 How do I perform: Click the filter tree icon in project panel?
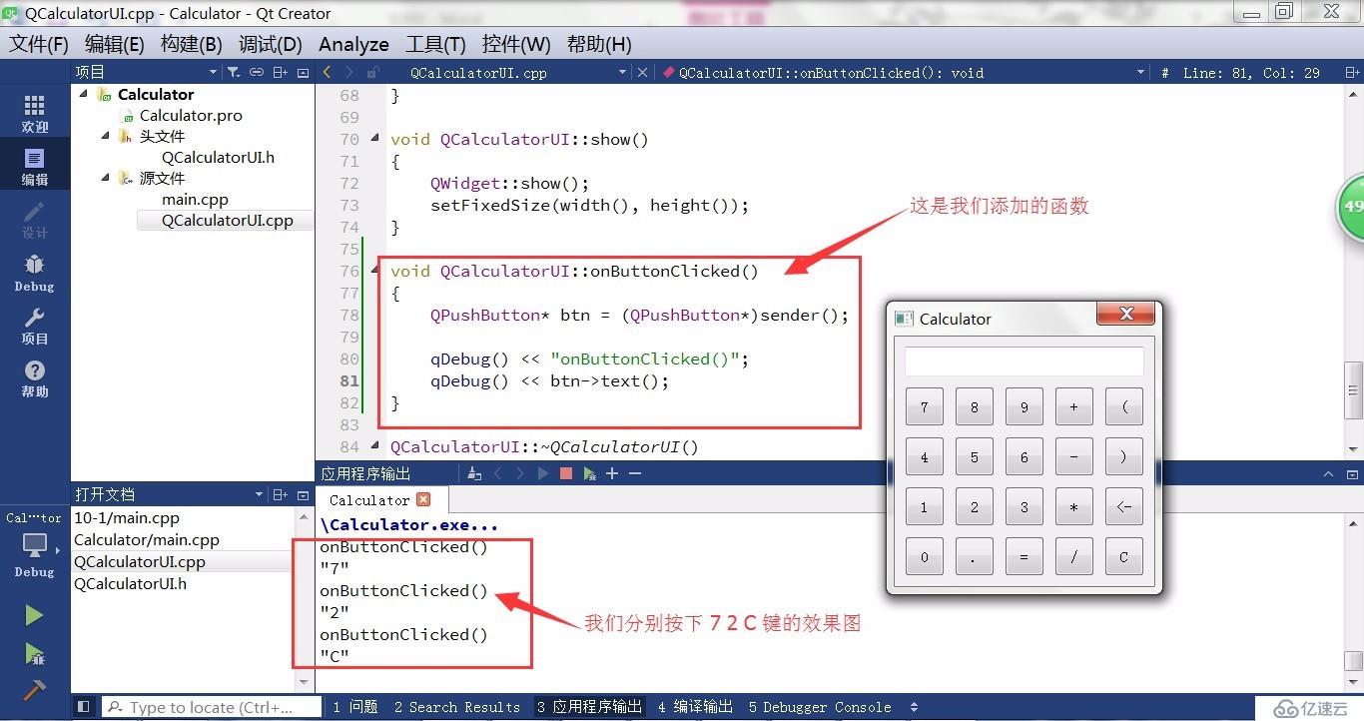coord(233,72)
